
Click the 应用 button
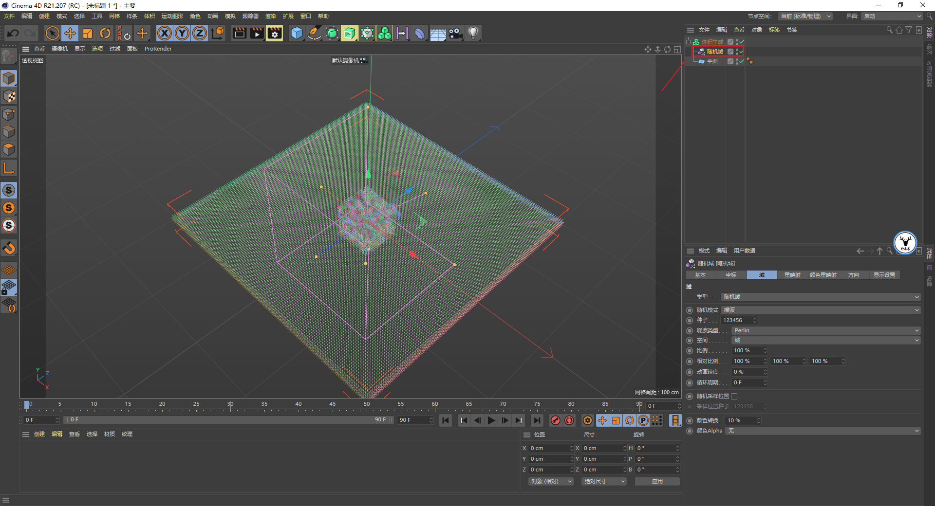[657, 481]
